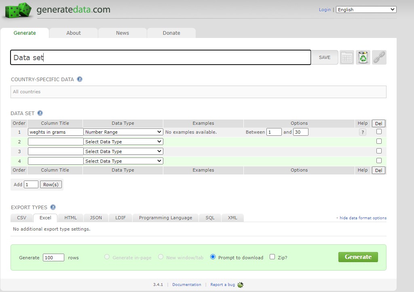This screenshot has height=292, width=414.
Task: Tick the delete checkbox for row 4
Action: click(x=379, y=160)
